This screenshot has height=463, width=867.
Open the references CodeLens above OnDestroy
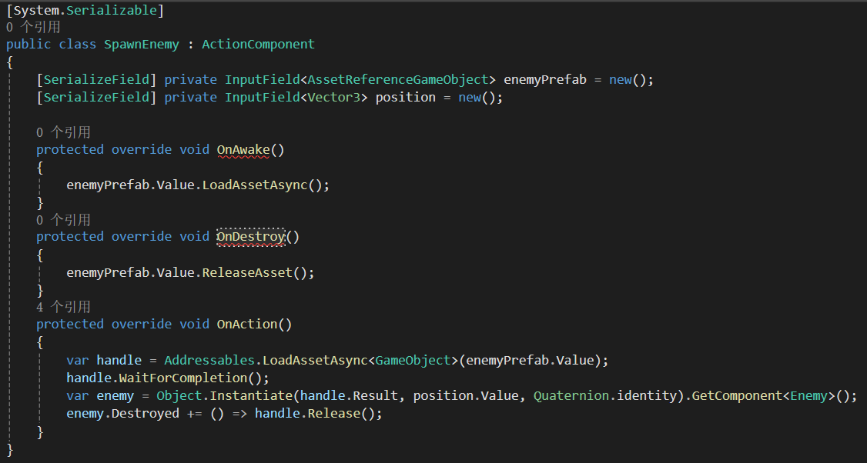tap(63, 220)
